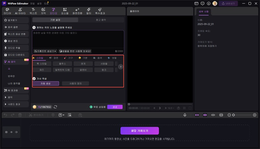This screenshot has width=260, height=149.
Task: Toggle the timeline magnetic snap button
Action: click(205, 115)
